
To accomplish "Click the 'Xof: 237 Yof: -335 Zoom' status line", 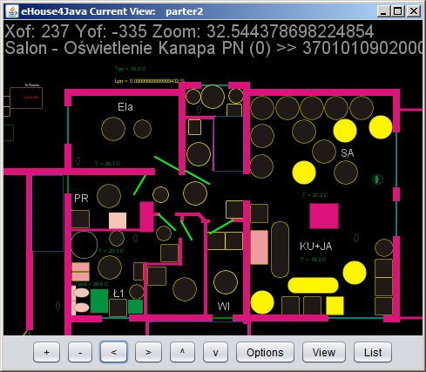I will pos(189,31).
